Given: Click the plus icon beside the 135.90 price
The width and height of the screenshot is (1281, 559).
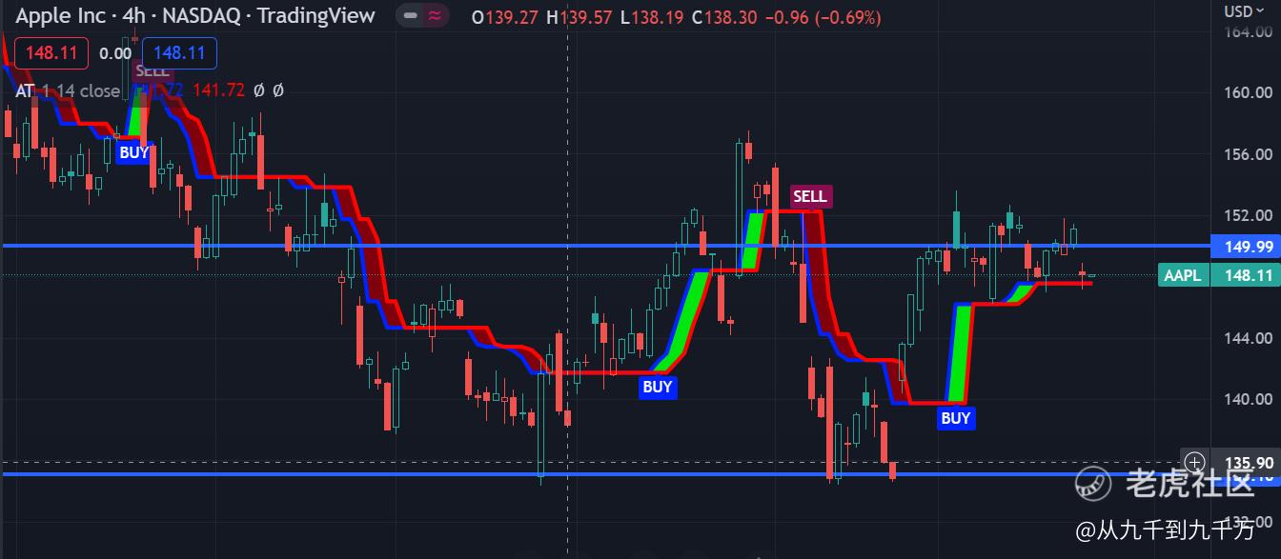Looking at the screenshot, I should [1194, 463].
